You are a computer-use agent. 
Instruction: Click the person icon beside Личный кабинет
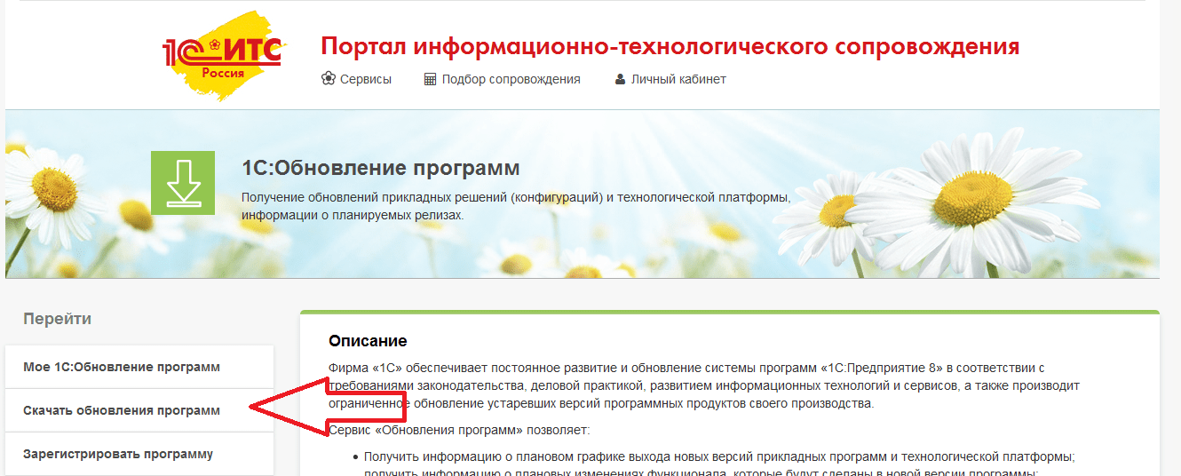[x=620, y=79]
